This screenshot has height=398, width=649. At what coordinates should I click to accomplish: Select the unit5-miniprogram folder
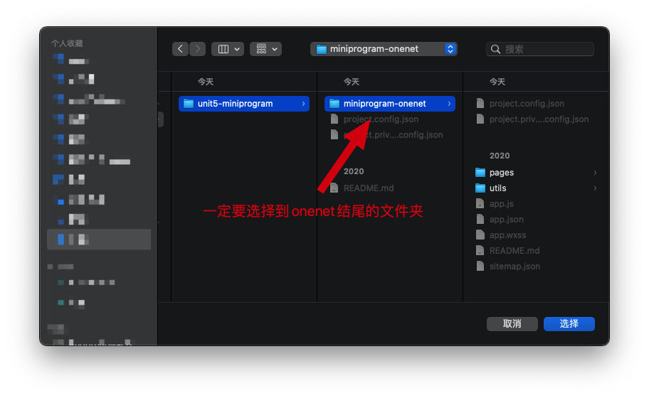(244, 104)
